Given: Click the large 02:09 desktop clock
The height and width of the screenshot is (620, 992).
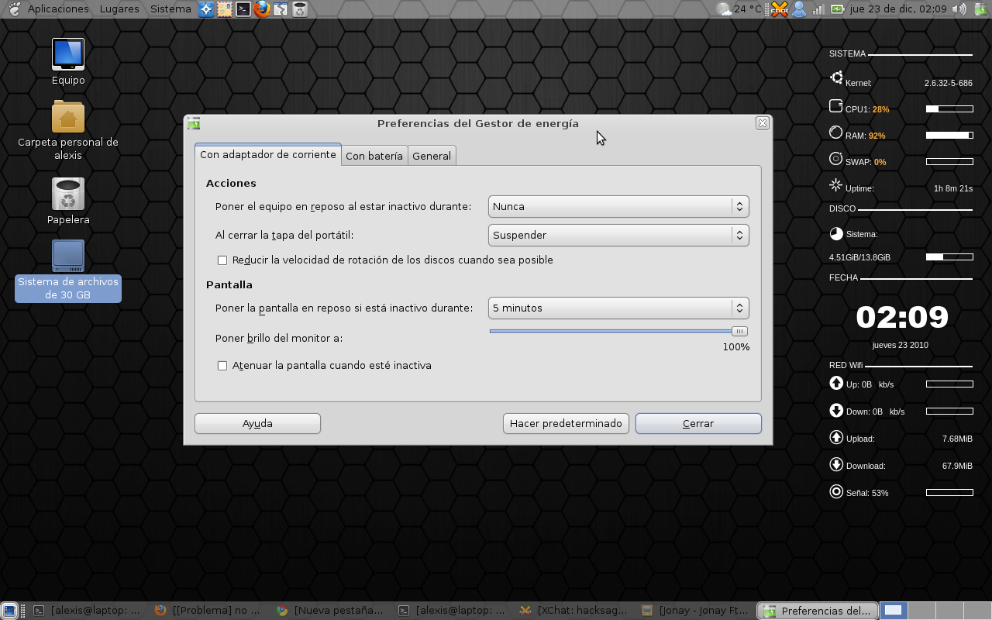Looking at the screenshot, I should click(x=902, y=317).
